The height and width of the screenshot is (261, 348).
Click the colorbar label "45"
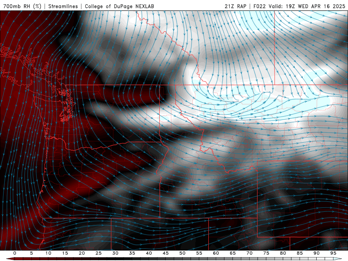point(166,253)
